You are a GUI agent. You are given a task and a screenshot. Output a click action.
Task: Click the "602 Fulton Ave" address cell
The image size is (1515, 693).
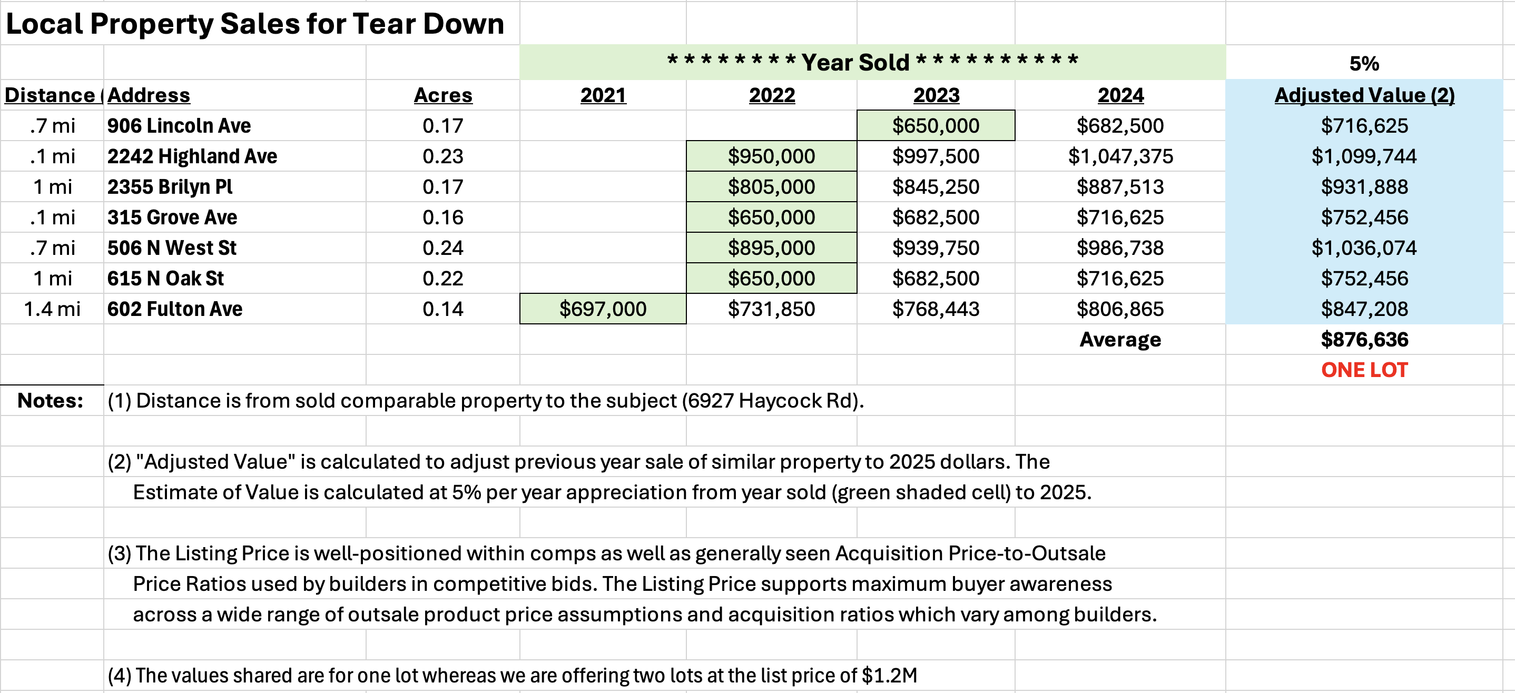pos(175,309)
